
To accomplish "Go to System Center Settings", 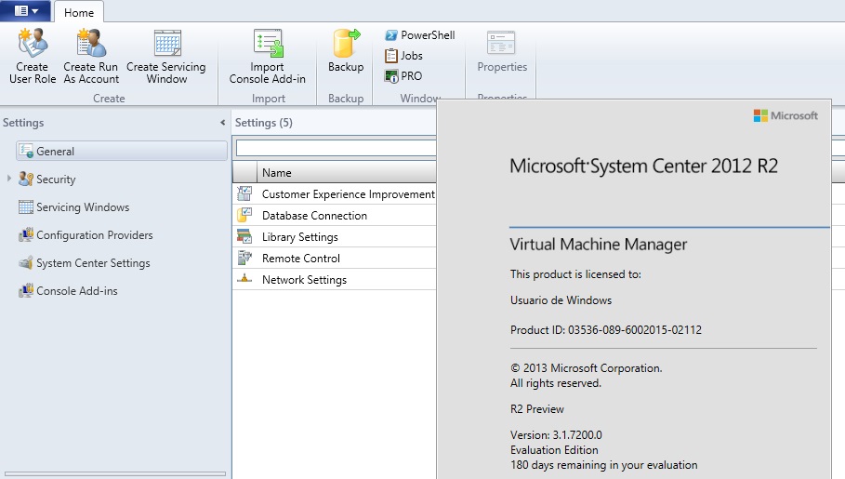I will coord(93,263).
